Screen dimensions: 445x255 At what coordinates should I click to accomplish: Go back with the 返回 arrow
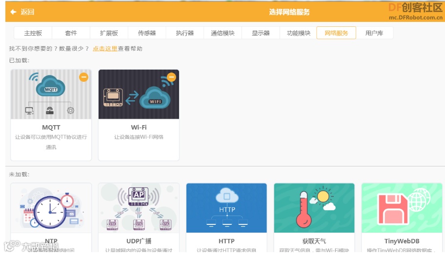click(13, 12)
